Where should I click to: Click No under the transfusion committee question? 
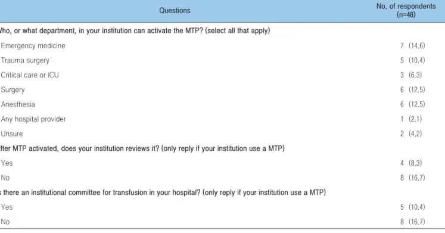5,222
